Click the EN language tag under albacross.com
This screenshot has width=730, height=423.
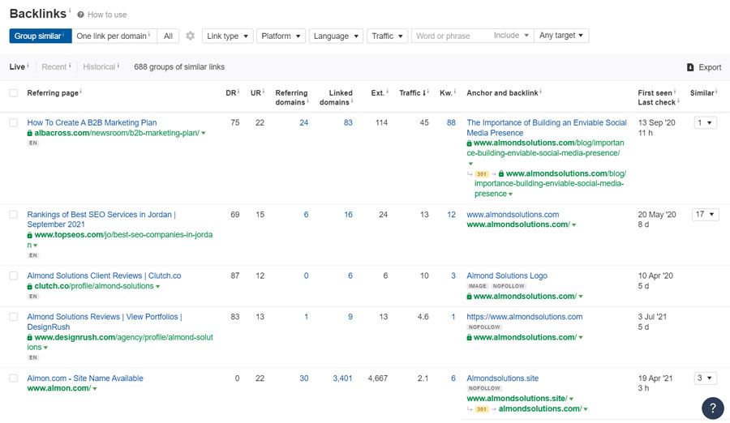point(33,143)
